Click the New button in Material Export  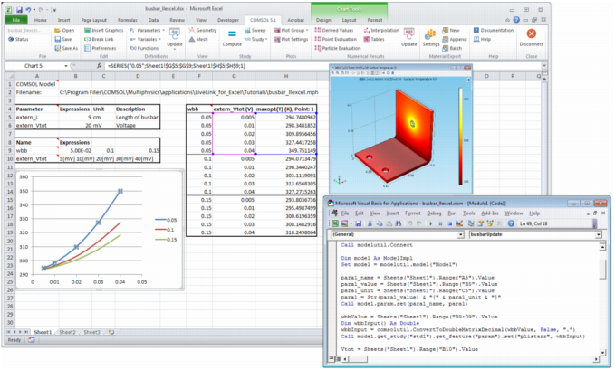(x=451, y=30)
